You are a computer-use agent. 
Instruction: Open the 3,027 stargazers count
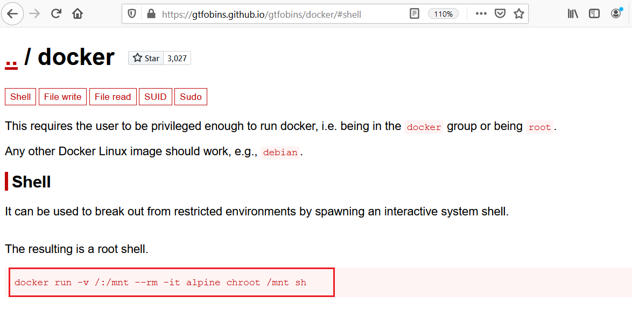177,58
